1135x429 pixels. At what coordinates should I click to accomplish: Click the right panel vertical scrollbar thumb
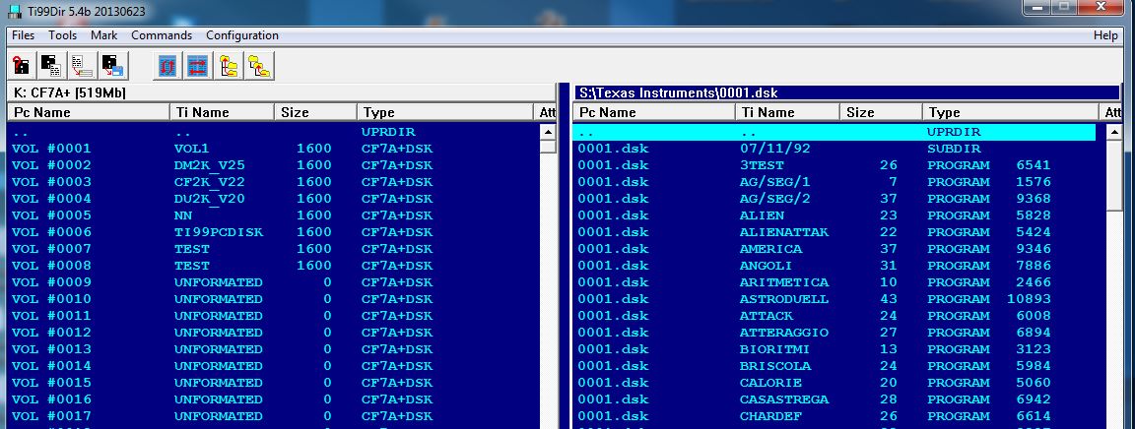coord(1114,177)
